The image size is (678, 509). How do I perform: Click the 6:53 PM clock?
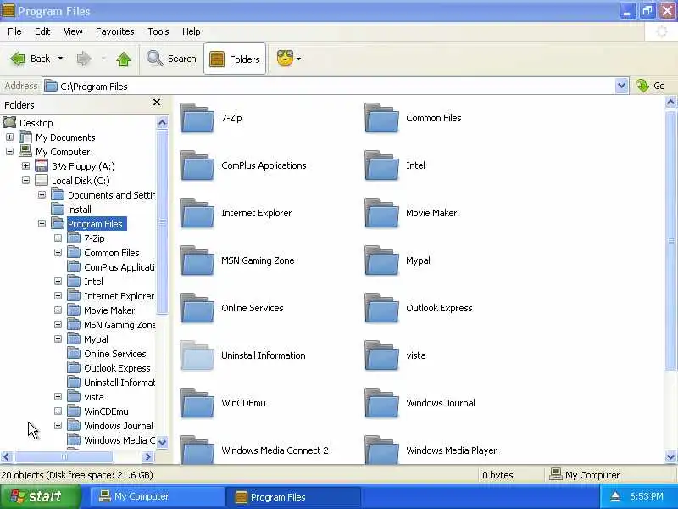[646, 496]
